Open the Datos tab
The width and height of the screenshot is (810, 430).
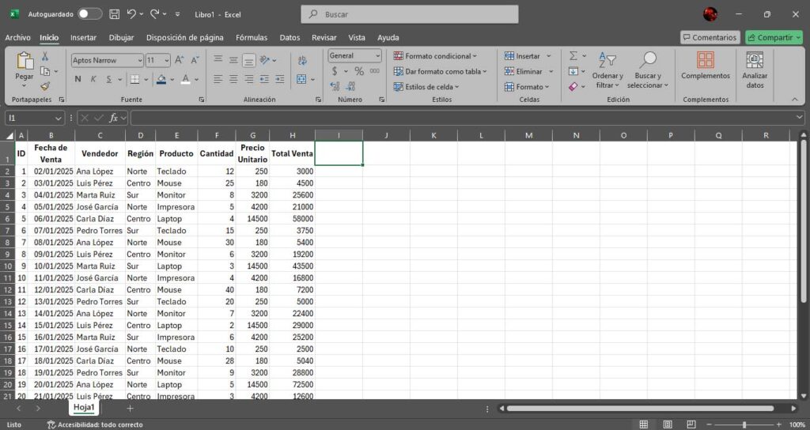click(x=290, y=38)
